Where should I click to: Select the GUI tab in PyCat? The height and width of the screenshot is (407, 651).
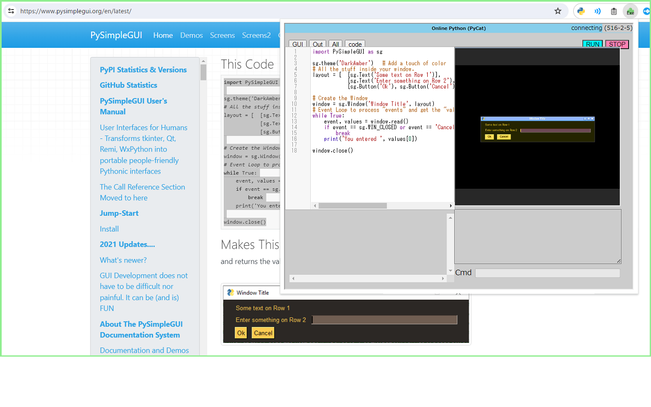point(298,44)
